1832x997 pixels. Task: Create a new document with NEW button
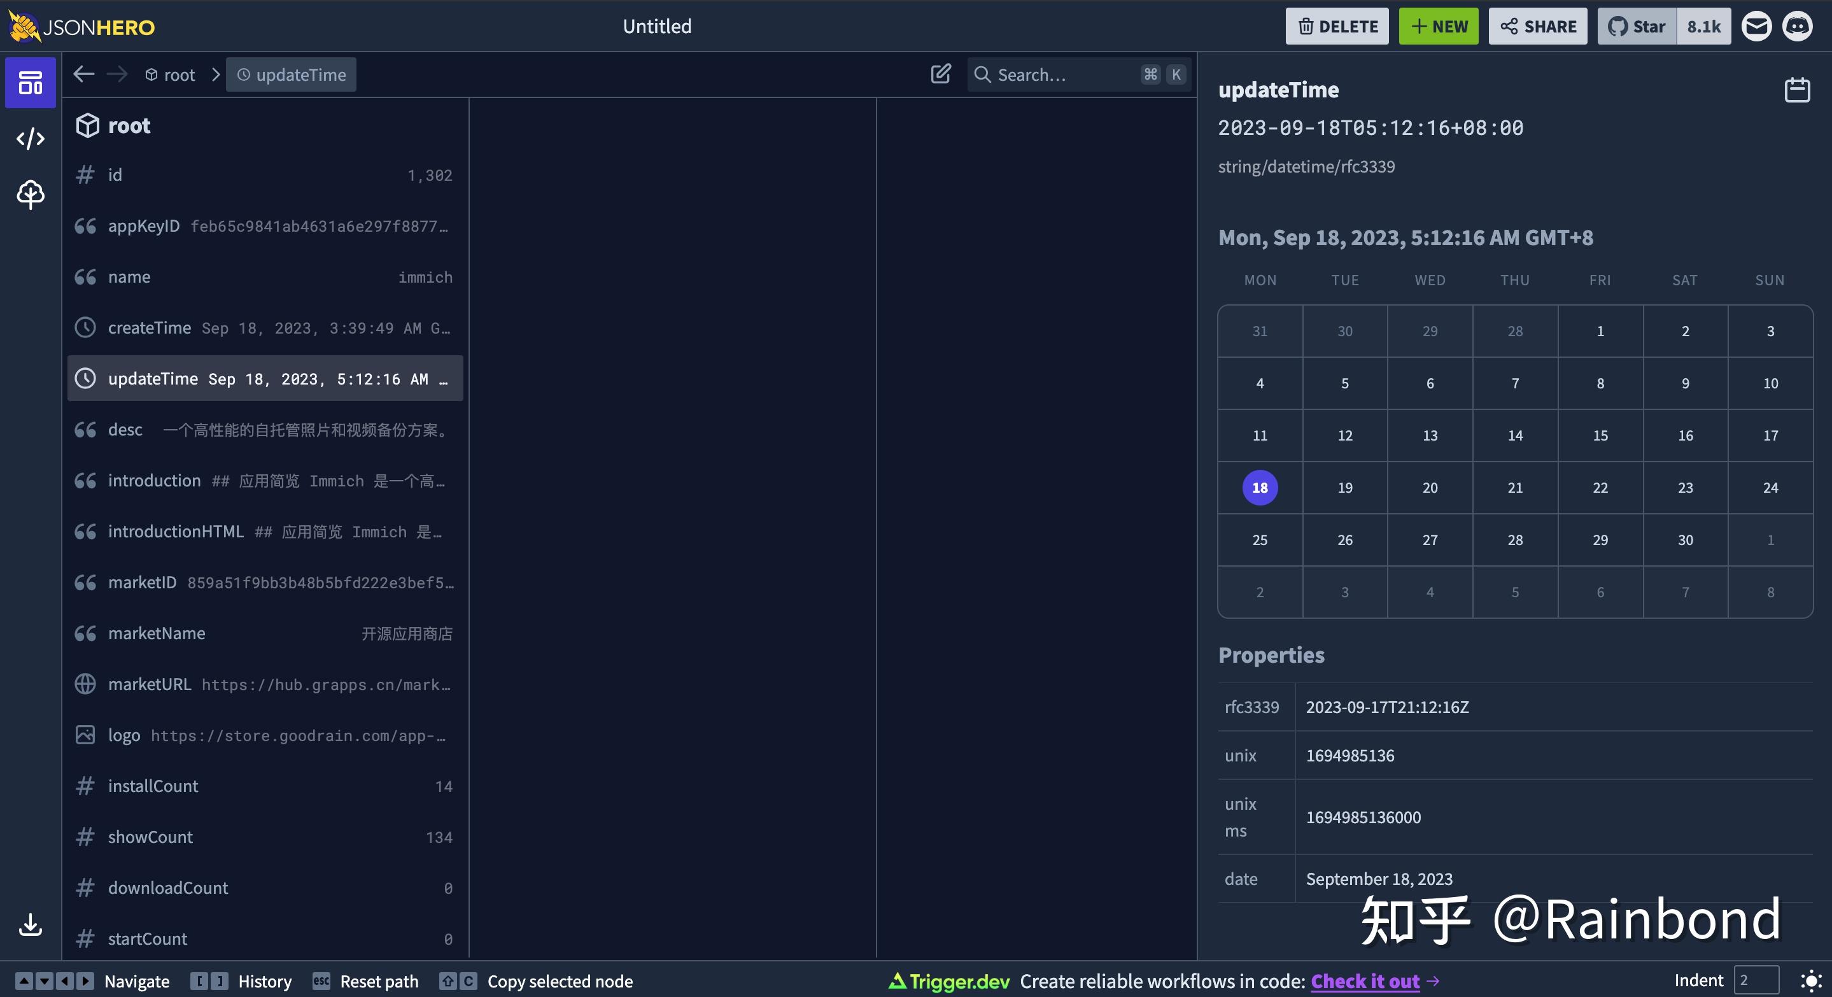pos(1438,26)
